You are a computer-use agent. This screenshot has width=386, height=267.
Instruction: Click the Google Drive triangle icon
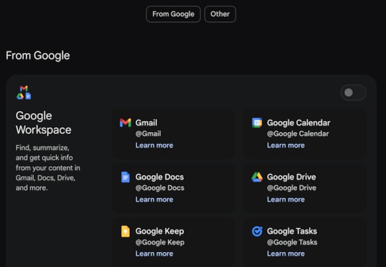pos(257,177)
